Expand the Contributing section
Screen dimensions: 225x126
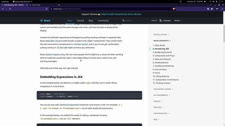point(161,113)
